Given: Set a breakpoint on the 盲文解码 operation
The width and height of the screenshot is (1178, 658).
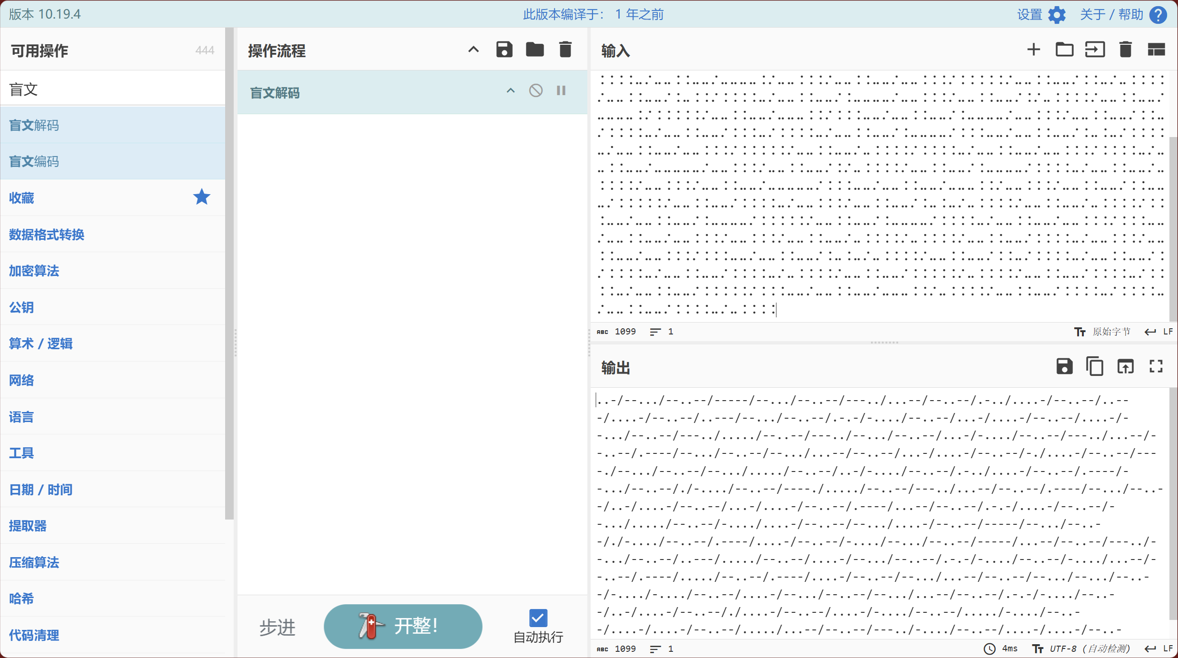Looking at the screenshot, I should coord(561,90).
